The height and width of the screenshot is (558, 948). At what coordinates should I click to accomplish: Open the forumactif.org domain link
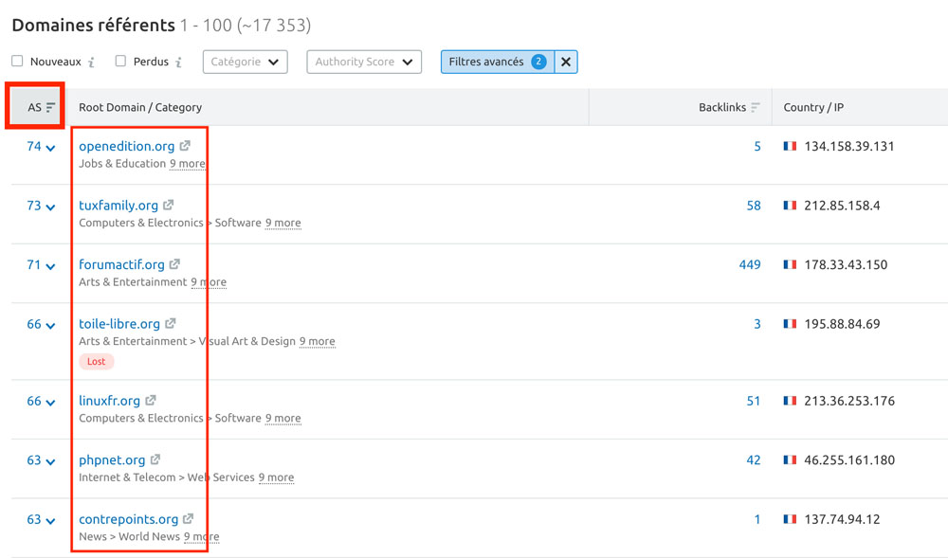point(121,264)
